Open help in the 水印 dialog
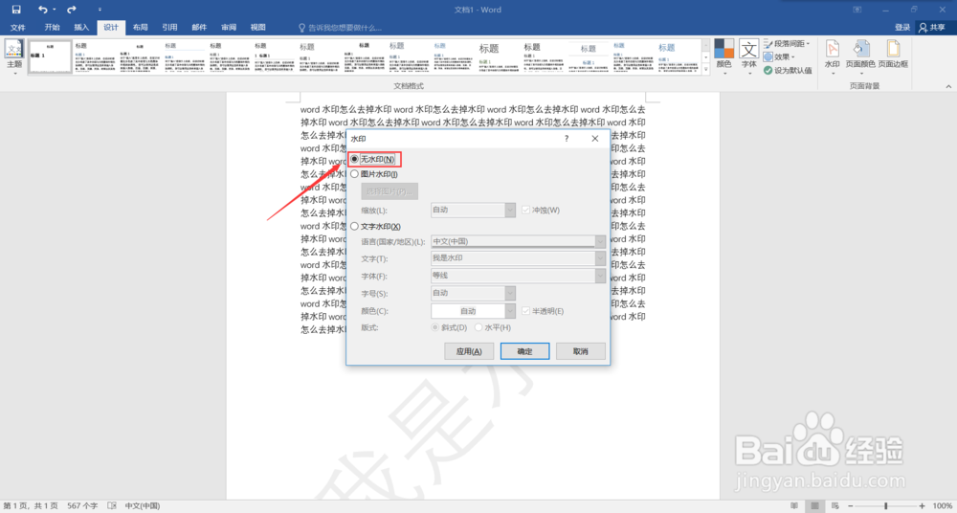The image size is (957, 513). tap(567, 139)
